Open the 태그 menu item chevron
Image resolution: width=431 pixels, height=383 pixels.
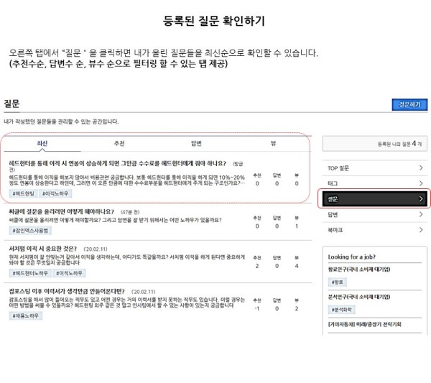421,183
